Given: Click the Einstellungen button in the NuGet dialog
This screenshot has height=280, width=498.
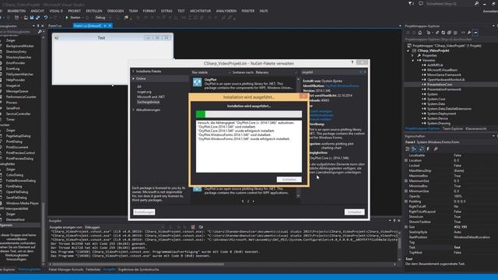Looking at the screenshot, I should coord(144,212).
